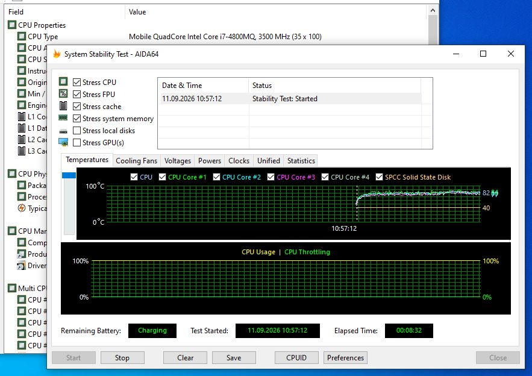Viewport: 532px width, 376px height.
Task: Click the Save button
Action: pos(234,358)
